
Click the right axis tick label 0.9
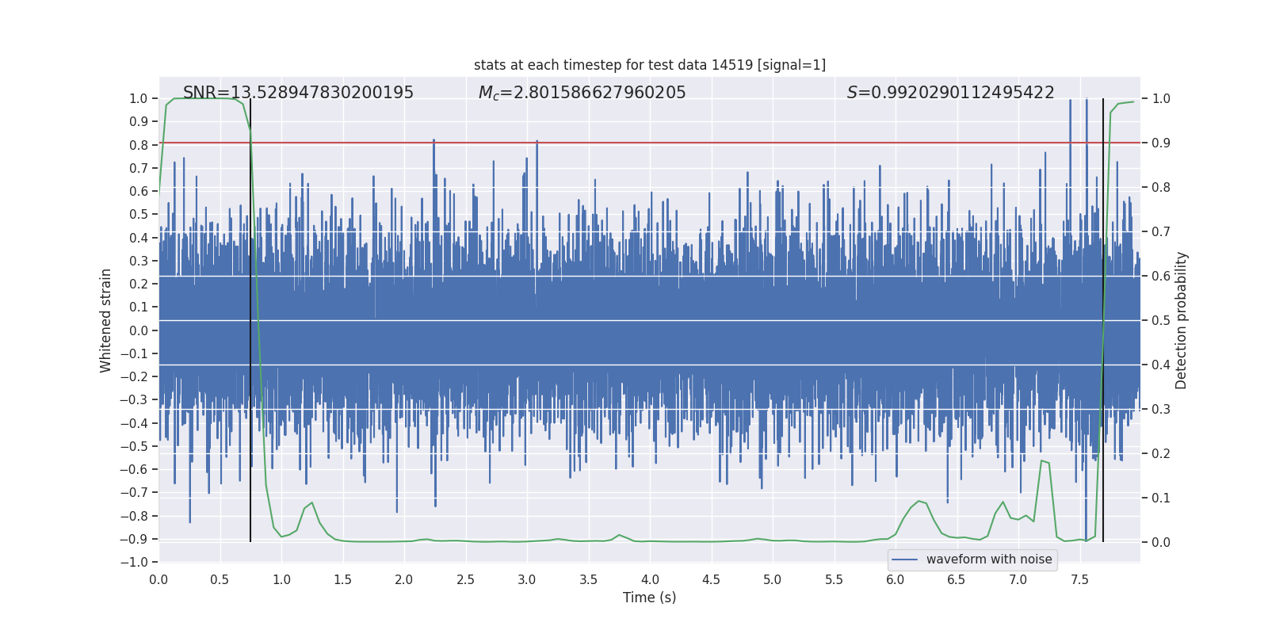1161,143
